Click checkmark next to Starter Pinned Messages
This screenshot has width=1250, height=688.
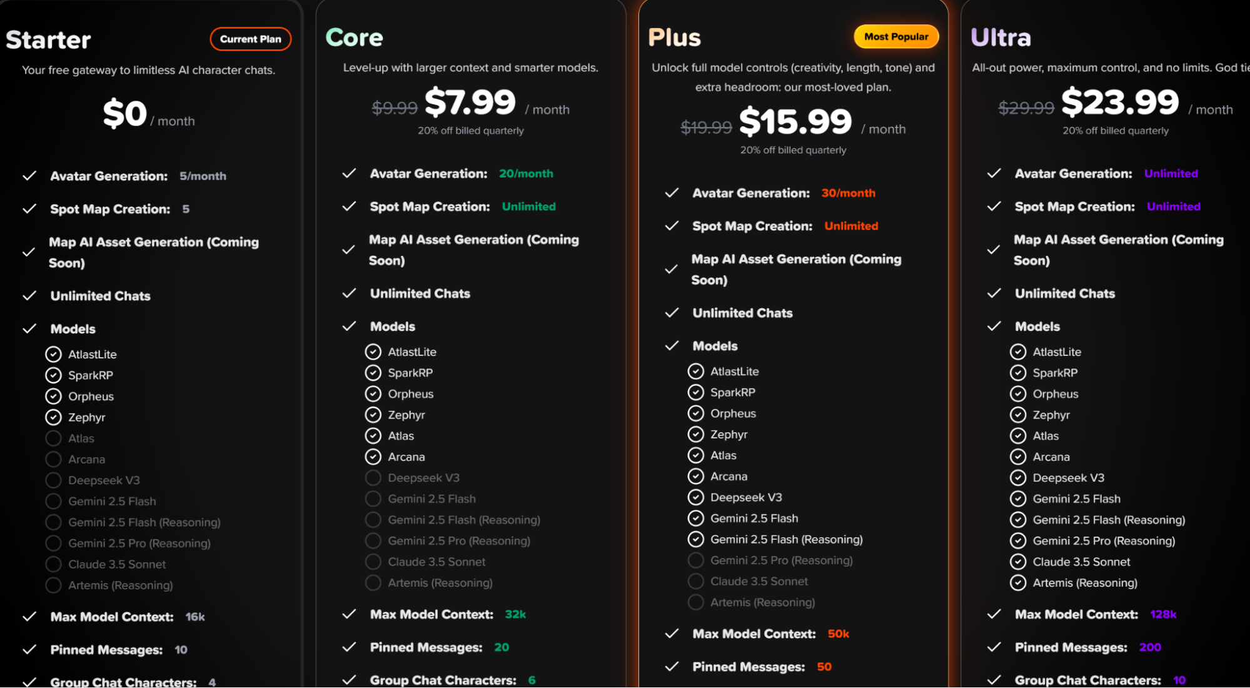(29, 650)
